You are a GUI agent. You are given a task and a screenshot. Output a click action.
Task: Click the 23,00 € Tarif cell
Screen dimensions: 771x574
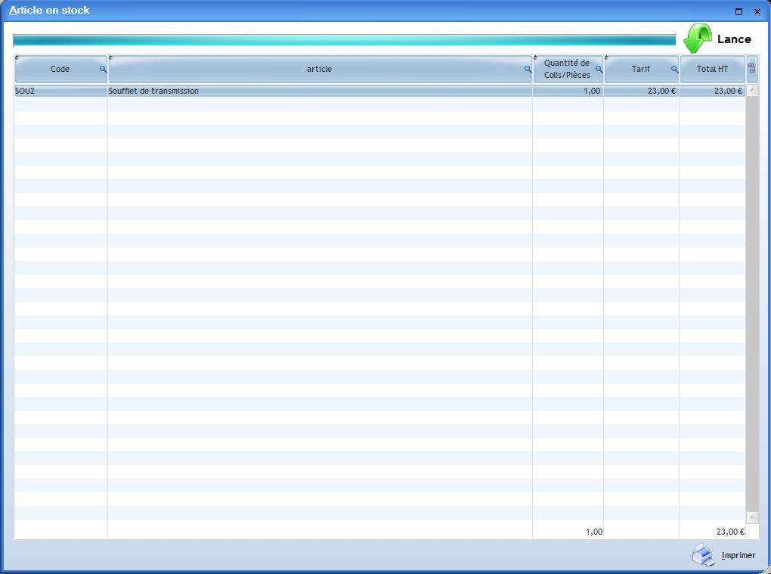point(641,91)
